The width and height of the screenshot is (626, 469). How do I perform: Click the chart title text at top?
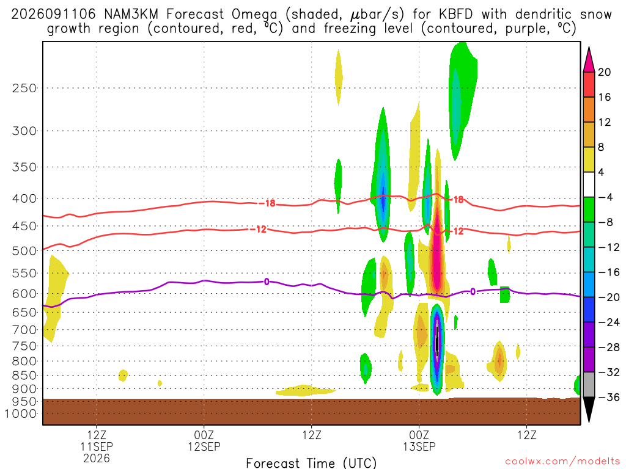click(x=311, y=21)
